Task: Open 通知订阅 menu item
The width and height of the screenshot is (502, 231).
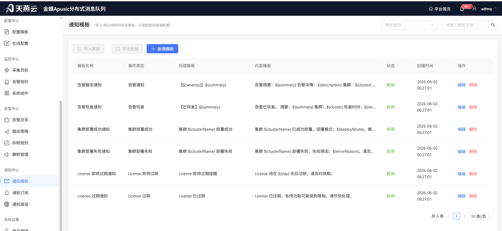Action: (29, 193)
